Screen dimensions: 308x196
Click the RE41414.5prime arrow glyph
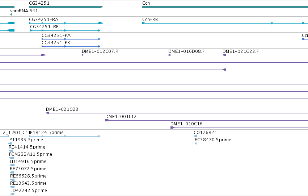pos(11,151)
